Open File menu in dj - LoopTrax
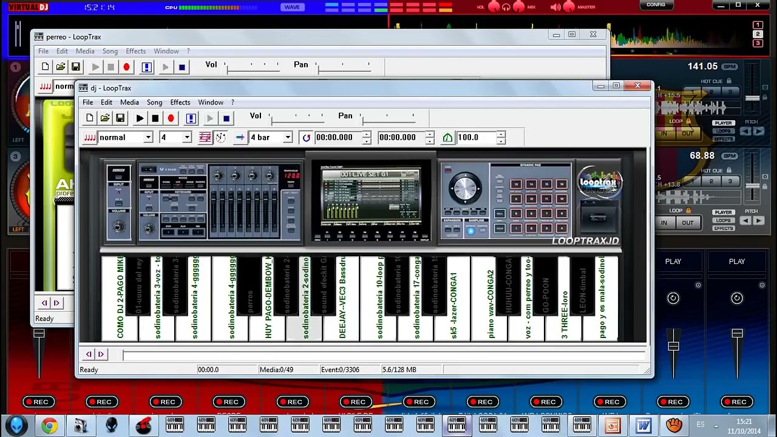The width and height of the screenshot is (777, 437). [x=88, y=102]
